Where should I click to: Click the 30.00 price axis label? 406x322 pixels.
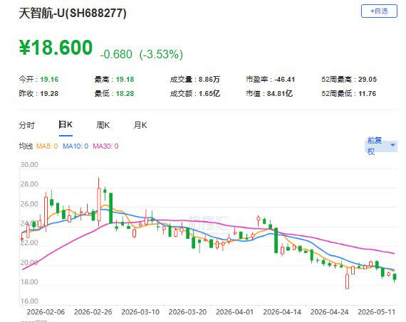point(29,165)
